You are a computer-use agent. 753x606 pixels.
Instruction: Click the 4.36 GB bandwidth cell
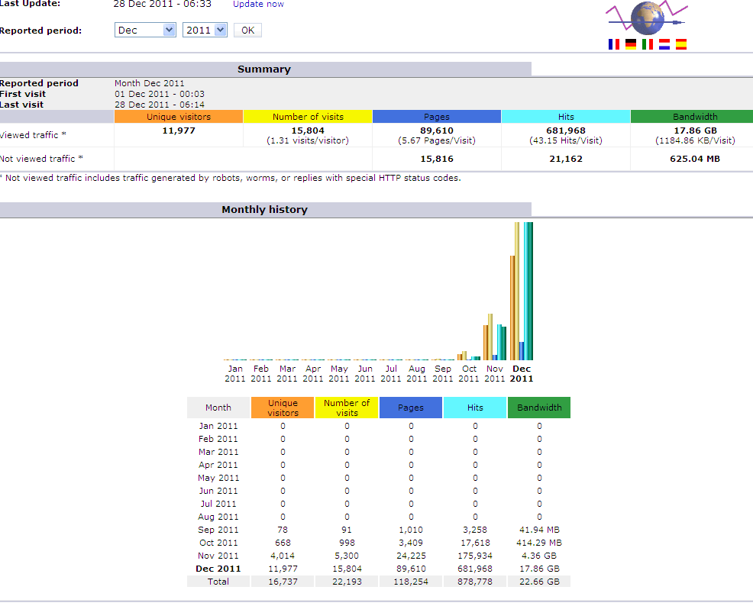click(x=539, y=556)
